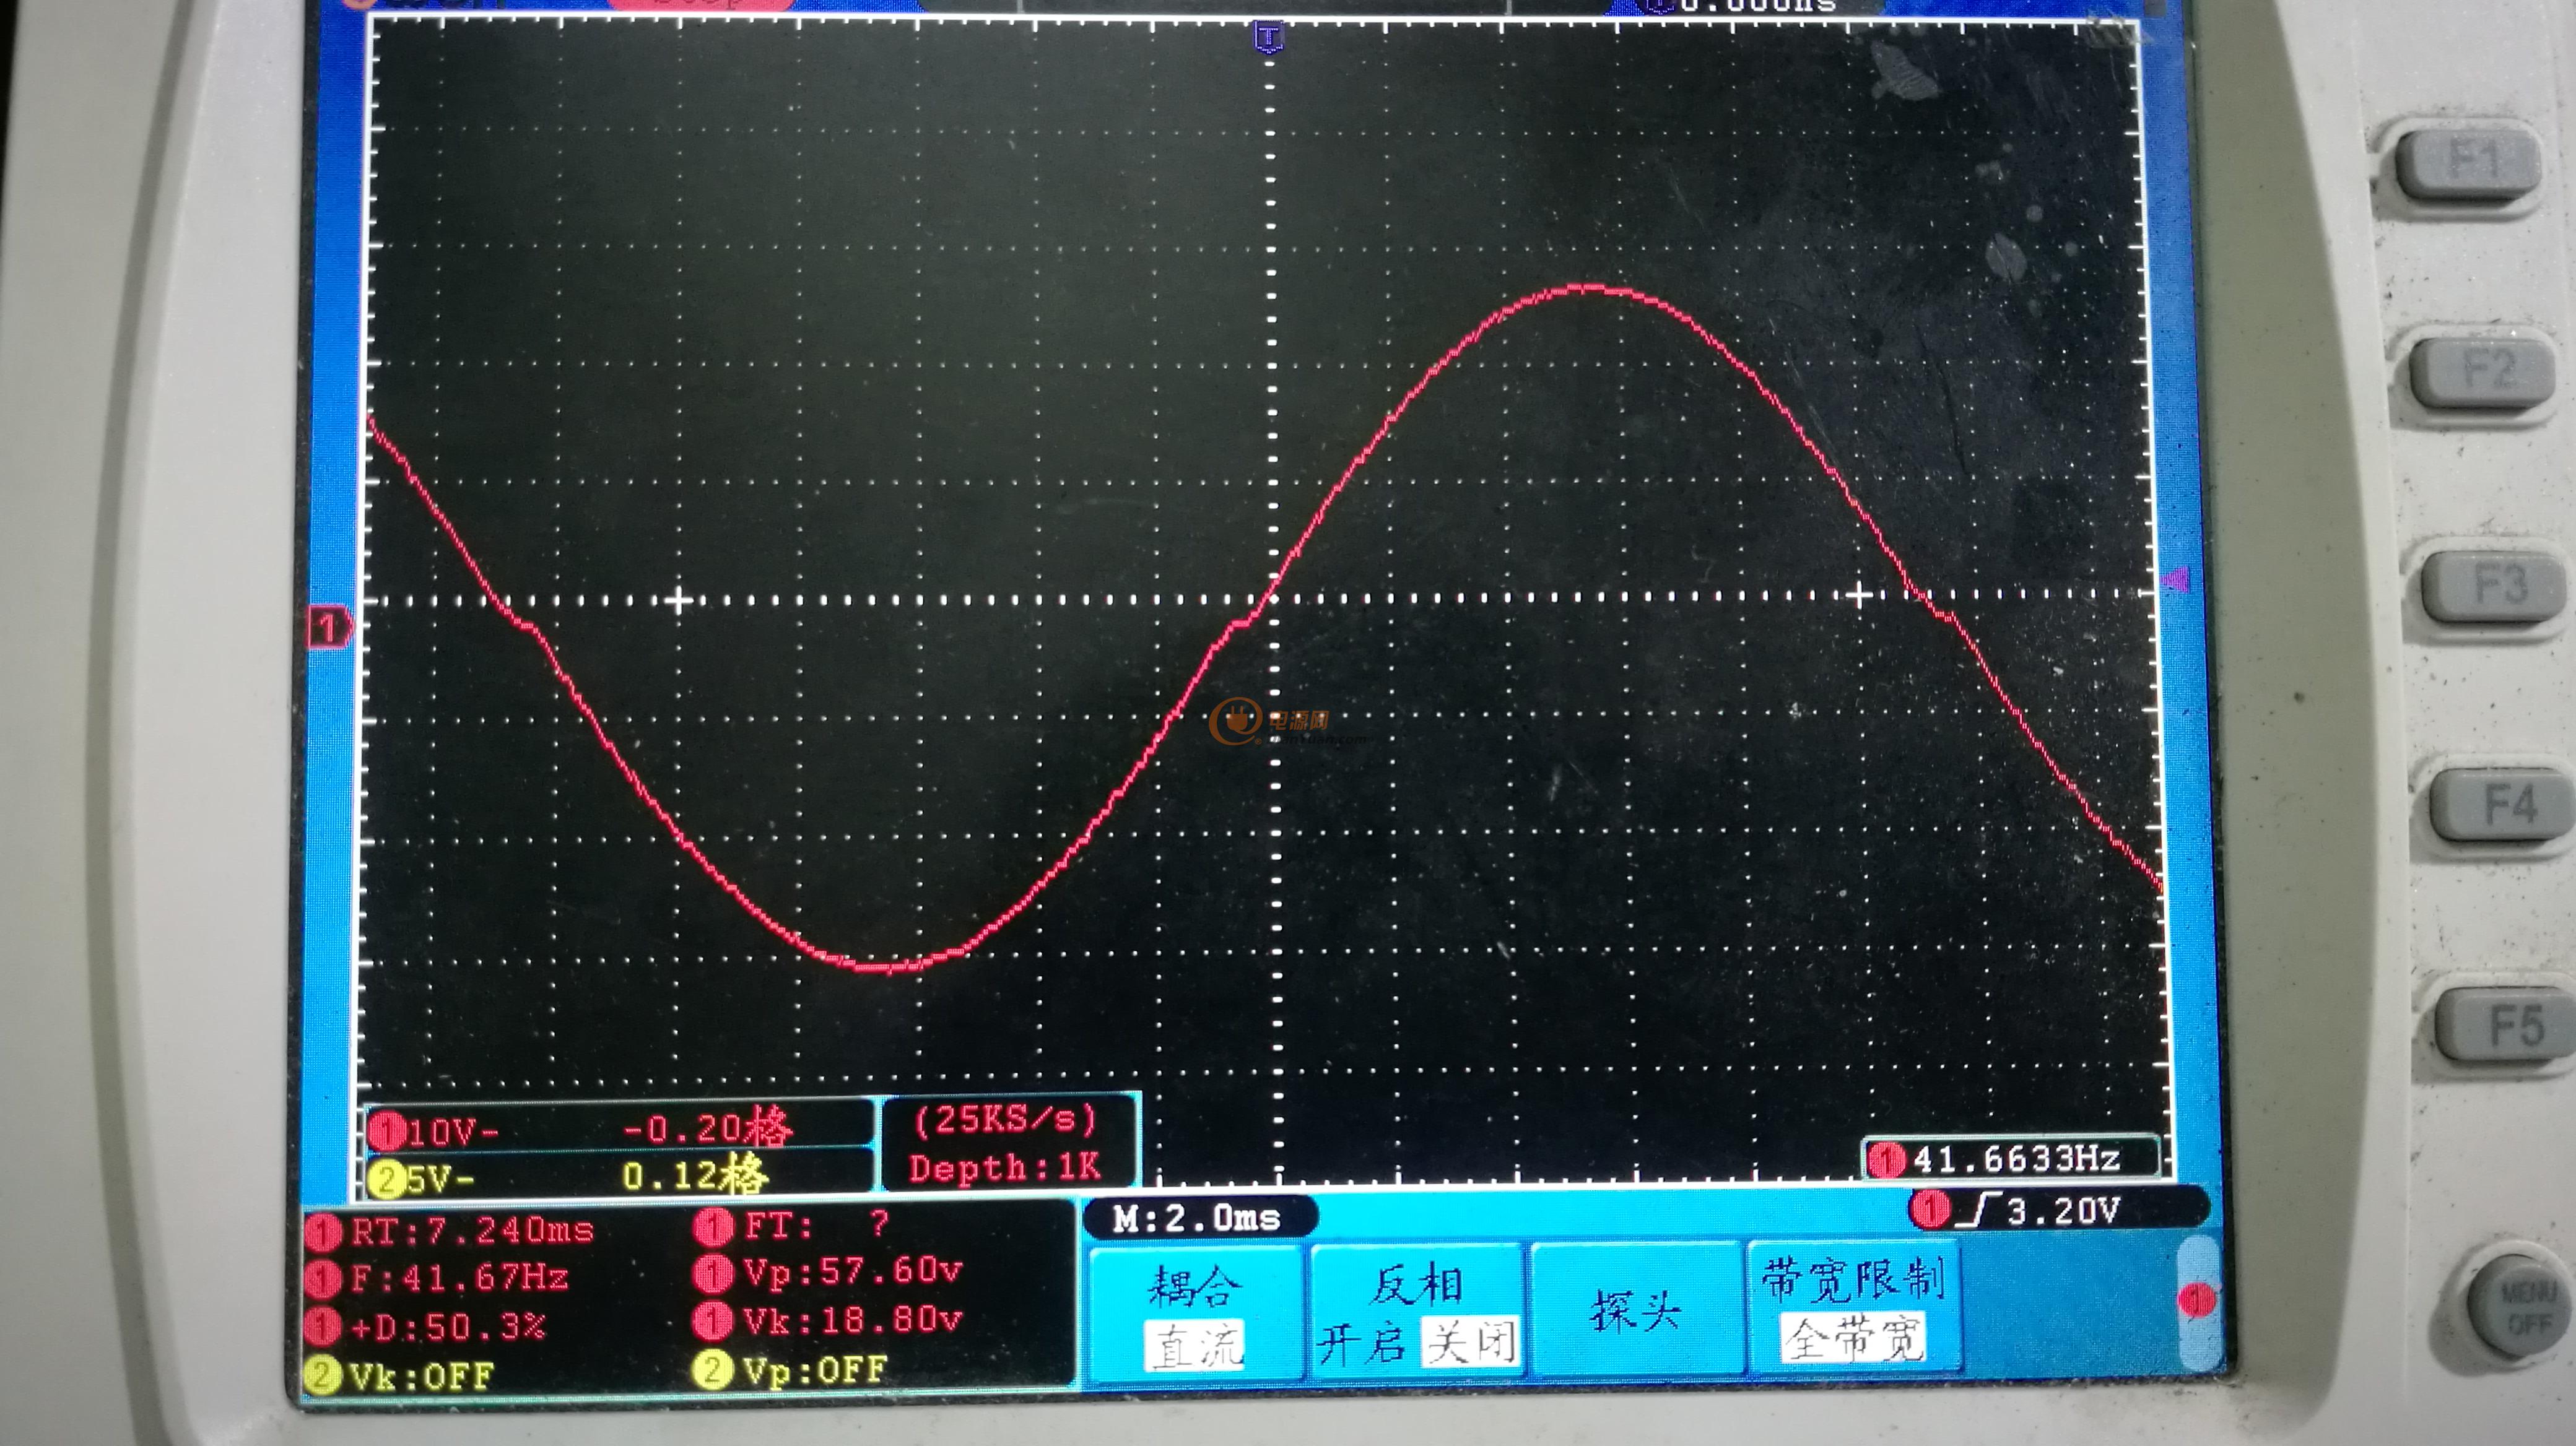Click the trigger position T marker
The width and height of the screenshot is (2576, 1446).
tap(1268, 39)
